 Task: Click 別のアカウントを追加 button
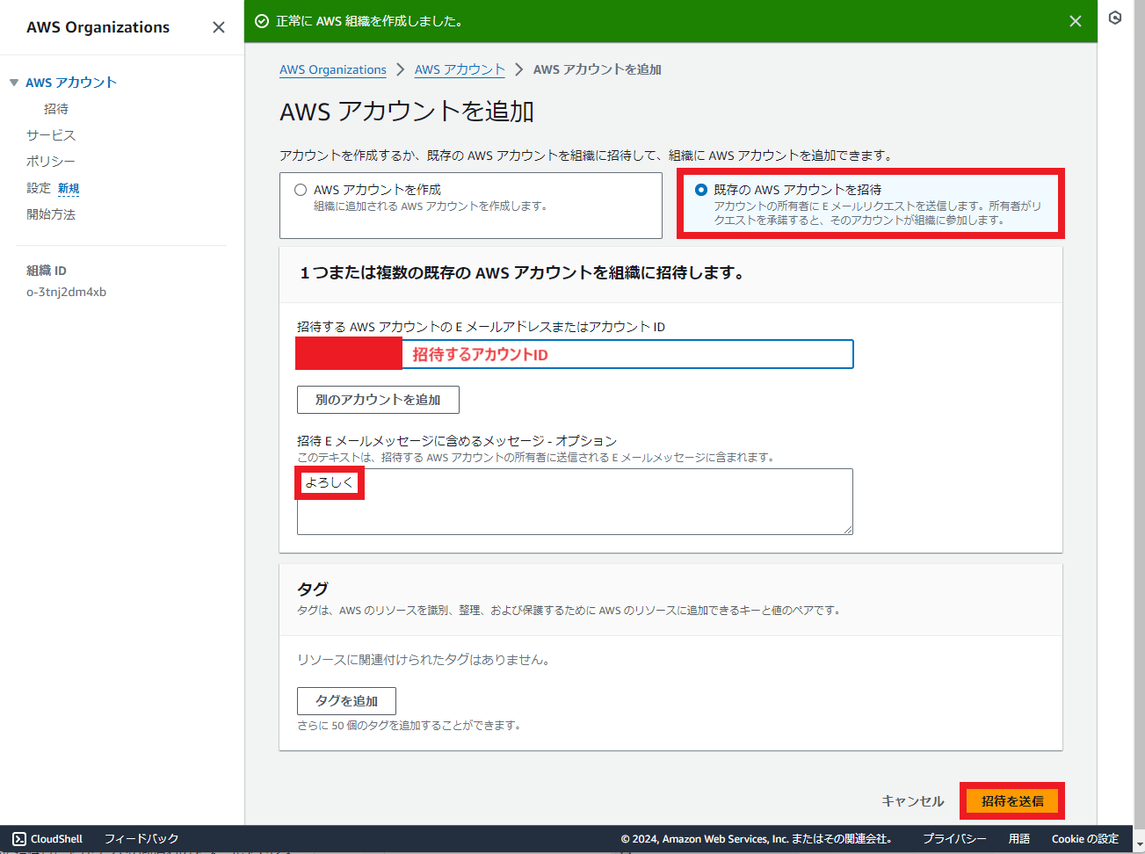point(378,400)
